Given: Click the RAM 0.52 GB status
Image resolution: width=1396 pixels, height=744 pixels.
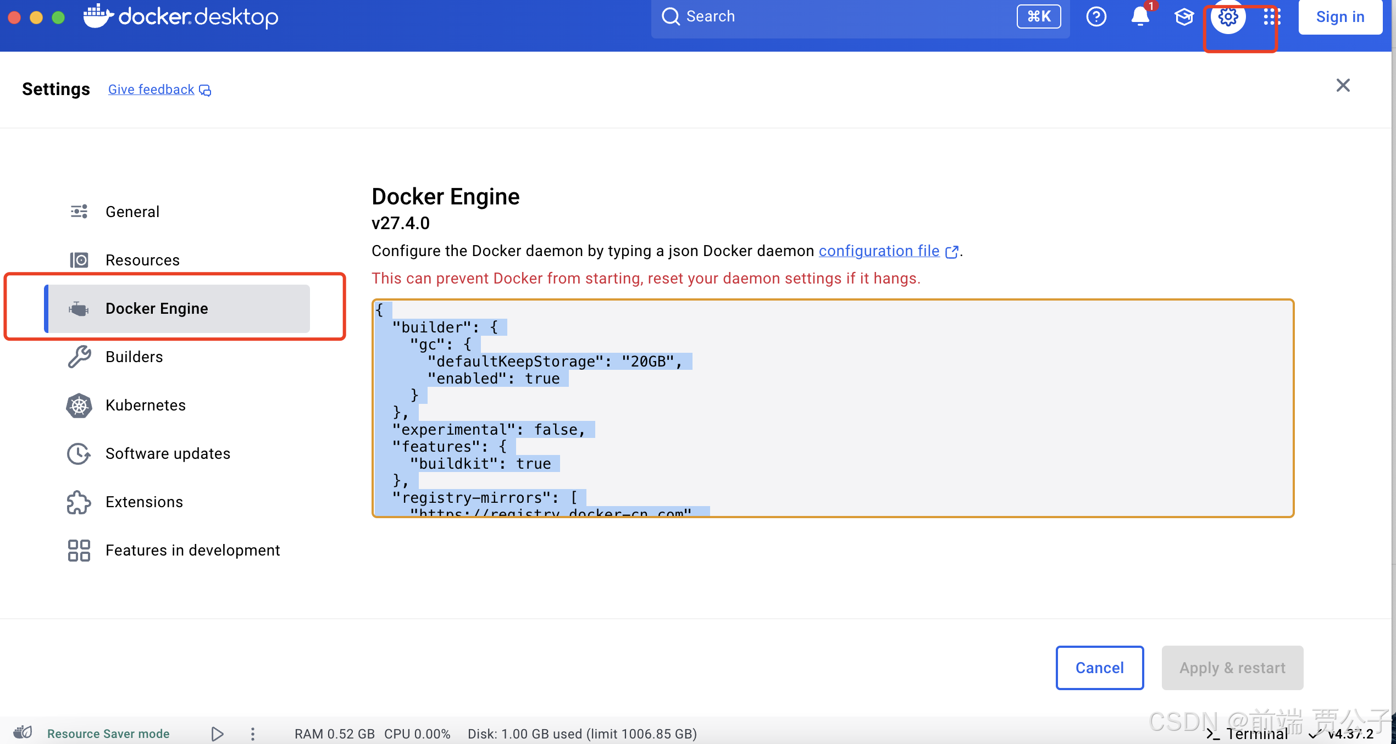Looking at the screenshot, I should click(x=334, y=734).
